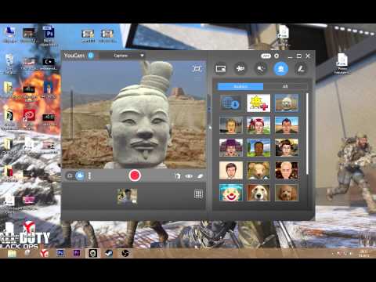Open Photoshop from the taskbar
The image size is (376, 282).
click(60, 253)
